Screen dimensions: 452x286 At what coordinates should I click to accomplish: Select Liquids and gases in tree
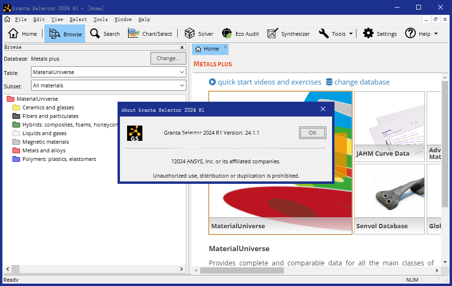coord(44,133)
